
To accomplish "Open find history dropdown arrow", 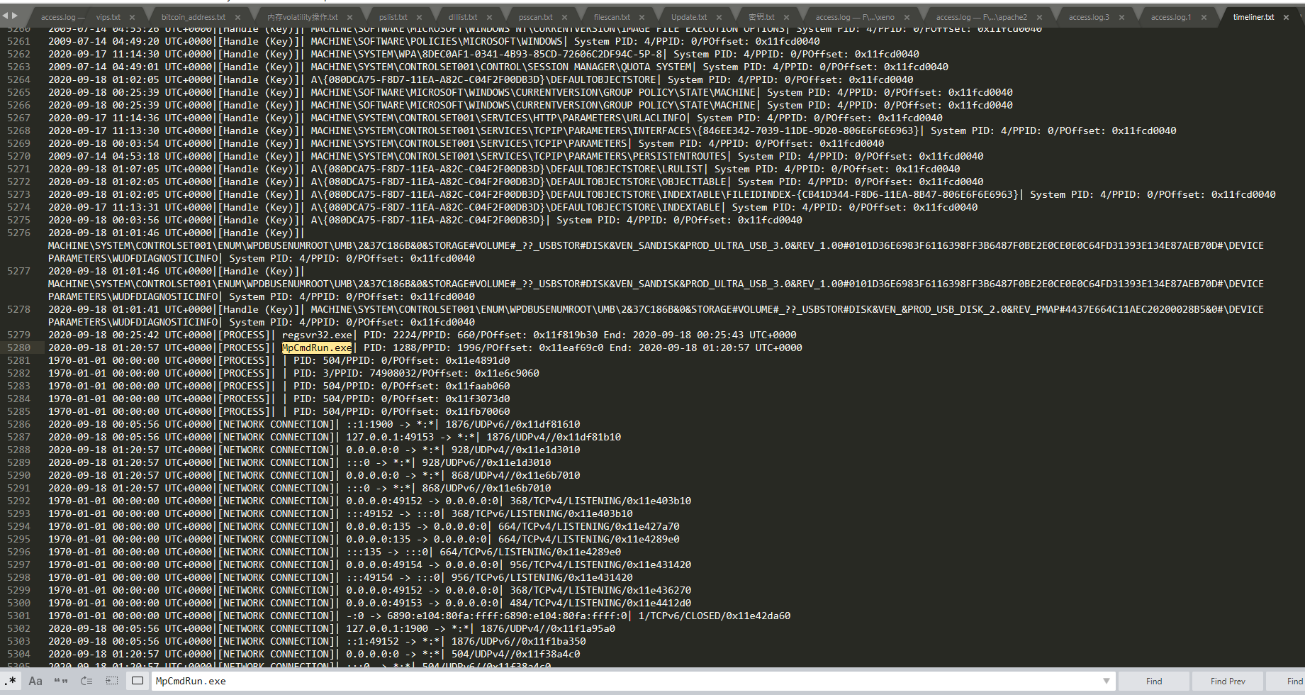I will tap(1106, 681).
